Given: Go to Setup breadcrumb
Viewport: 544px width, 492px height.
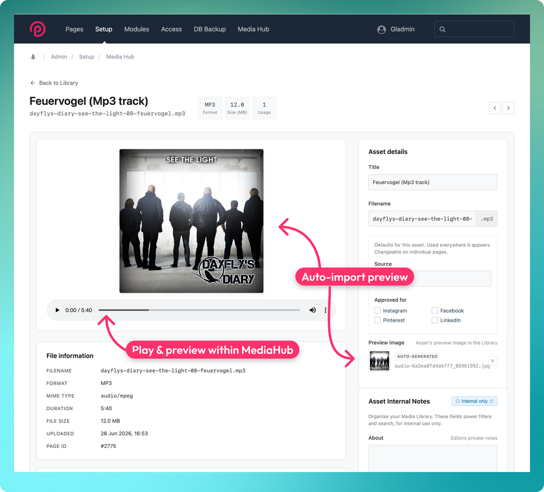Looking at the screenshot, I should click(x=86, y=57).
